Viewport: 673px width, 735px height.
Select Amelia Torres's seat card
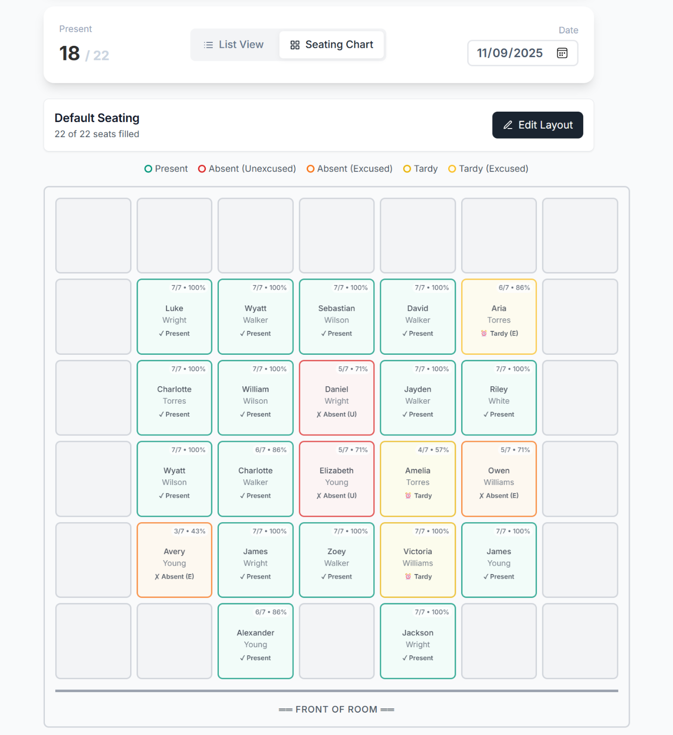click(417, 479)
